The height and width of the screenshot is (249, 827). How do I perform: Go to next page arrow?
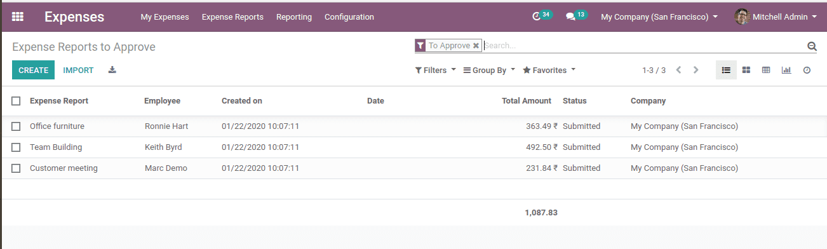(x=696, y=70)
